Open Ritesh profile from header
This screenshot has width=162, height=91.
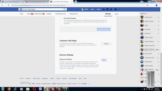coord(85,9)
